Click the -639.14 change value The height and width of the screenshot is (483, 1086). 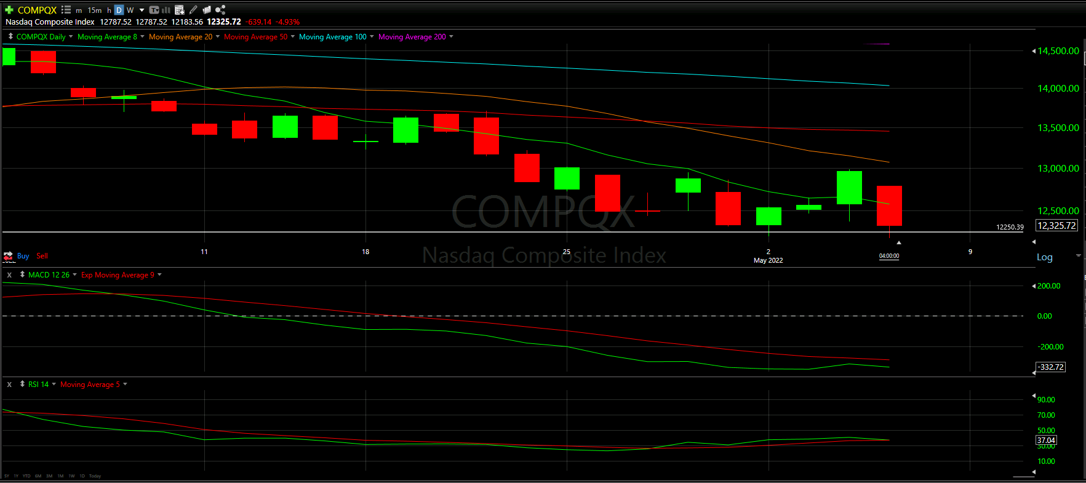(258, 22)
